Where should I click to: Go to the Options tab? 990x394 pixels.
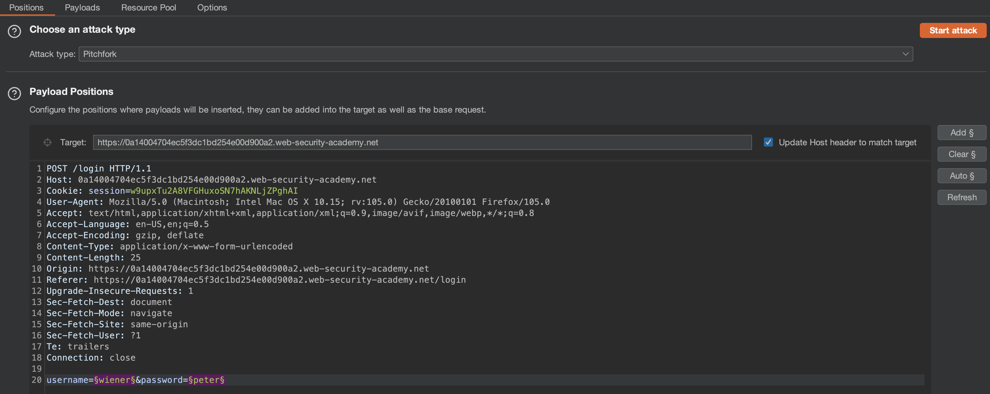(212, 8)
